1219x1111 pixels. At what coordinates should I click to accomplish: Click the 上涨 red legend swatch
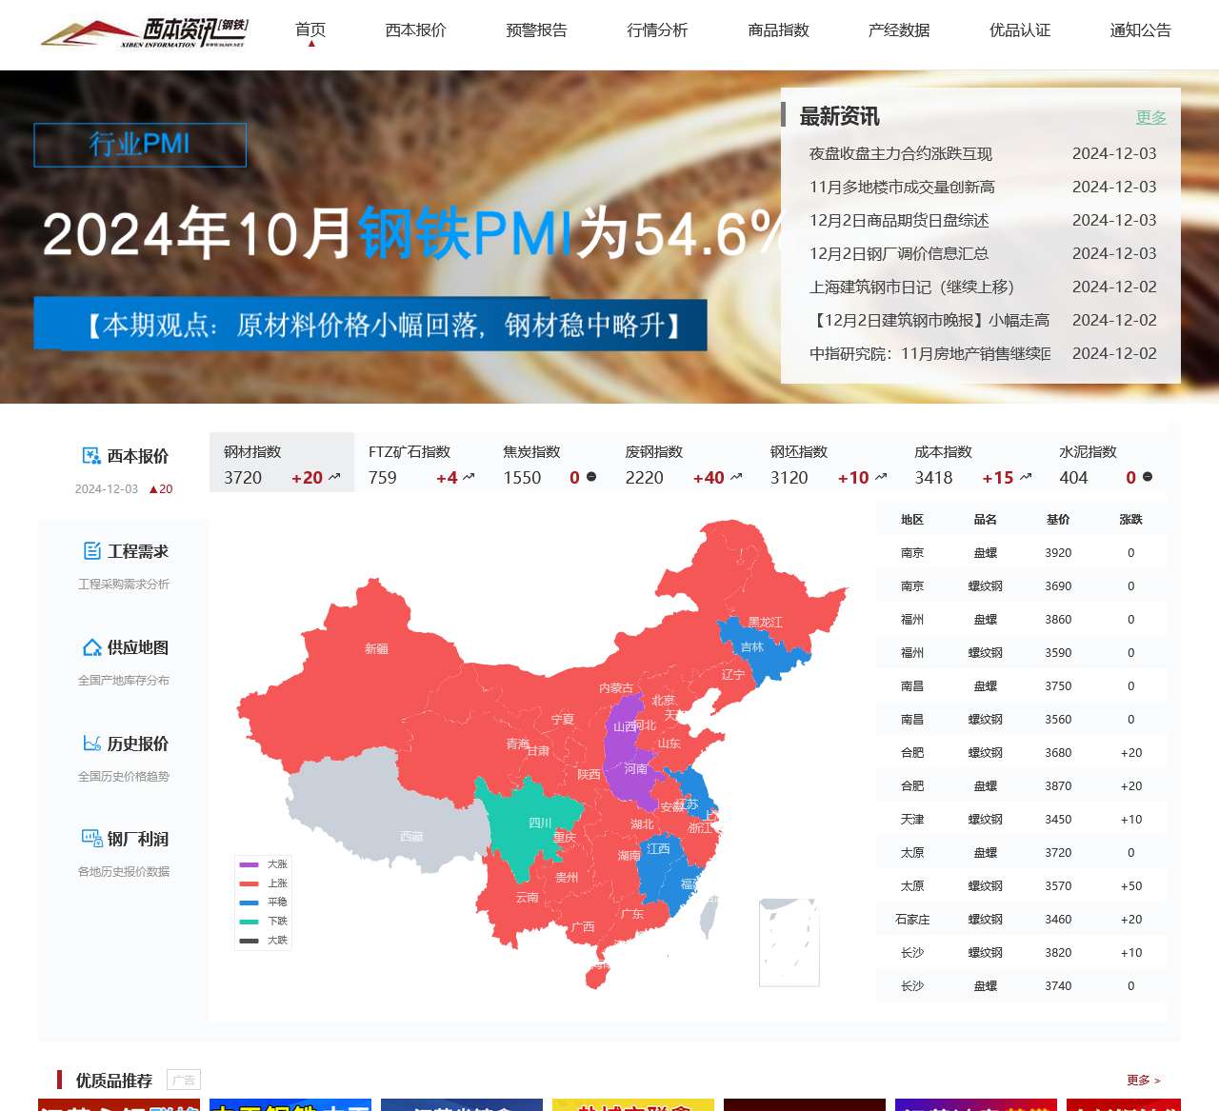pos(249,883)
